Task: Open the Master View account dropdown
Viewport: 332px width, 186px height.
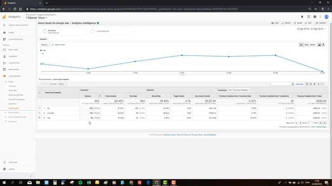Action: coord(36,18)
